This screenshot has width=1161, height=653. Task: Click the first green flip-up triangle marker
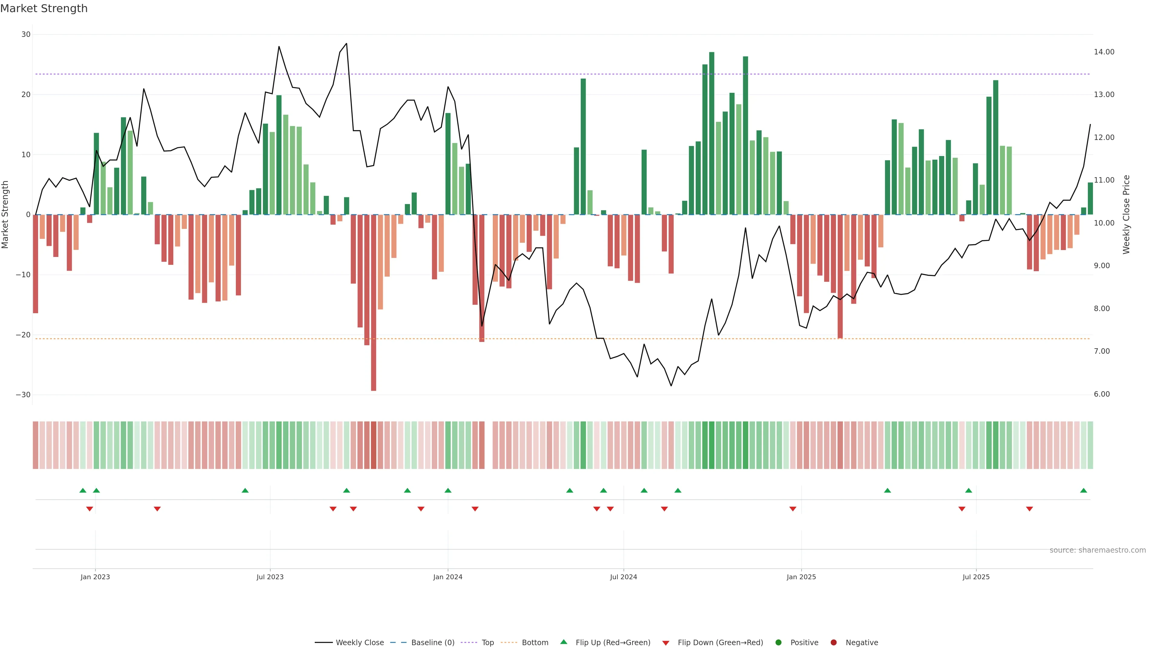click(83, 490)
